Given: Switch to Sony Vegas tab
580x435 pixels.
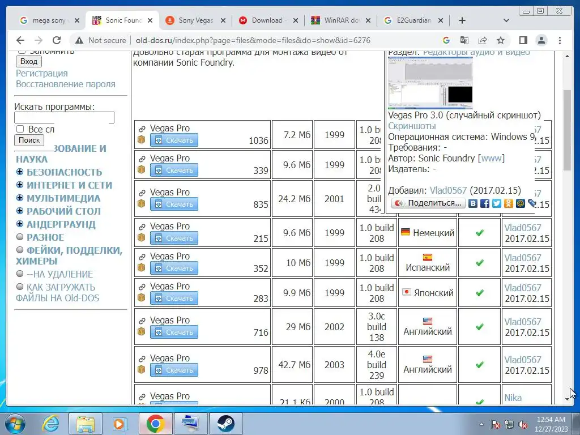Looking at the screenshot, I should tap(195, 20).
